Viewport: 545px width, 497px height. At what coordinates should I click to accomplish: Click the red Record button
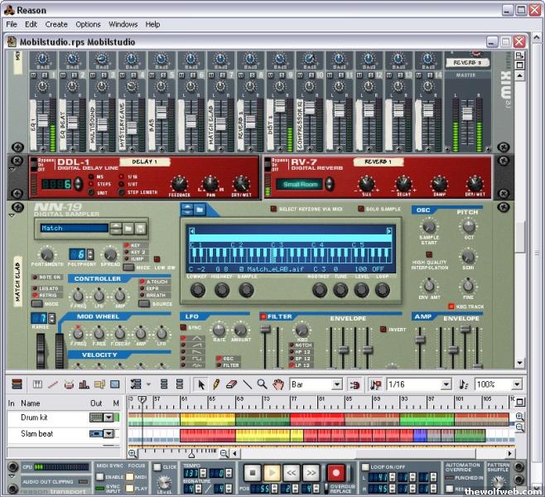point(336,473)
